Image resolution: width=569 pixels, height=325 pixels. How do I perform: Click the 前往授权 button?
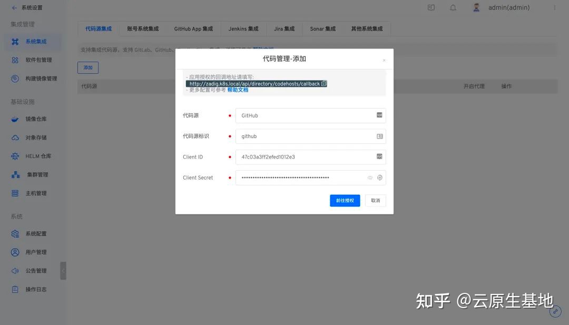point(345,201)
